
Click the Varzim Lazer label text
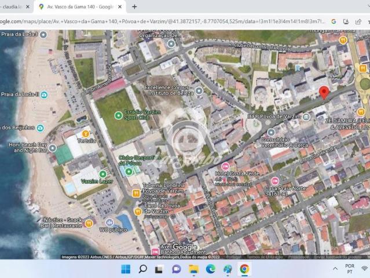[97, 181]
